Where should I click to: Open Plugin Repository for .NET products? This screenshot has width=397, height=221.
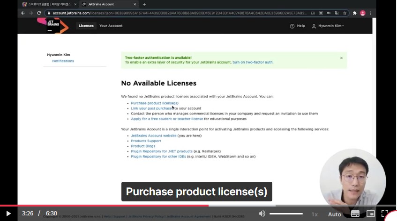[162, 151]
